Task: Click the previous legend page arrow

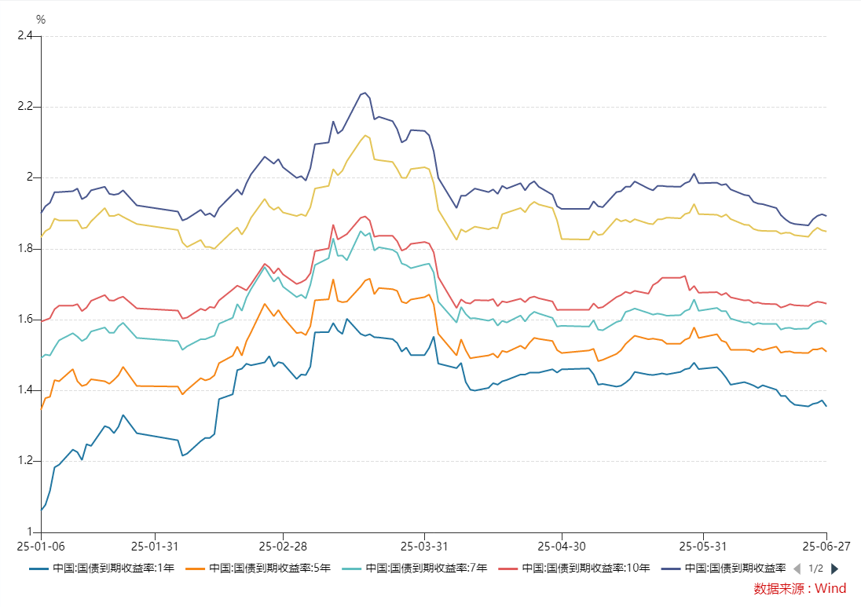Action: (x=797, y=569)
